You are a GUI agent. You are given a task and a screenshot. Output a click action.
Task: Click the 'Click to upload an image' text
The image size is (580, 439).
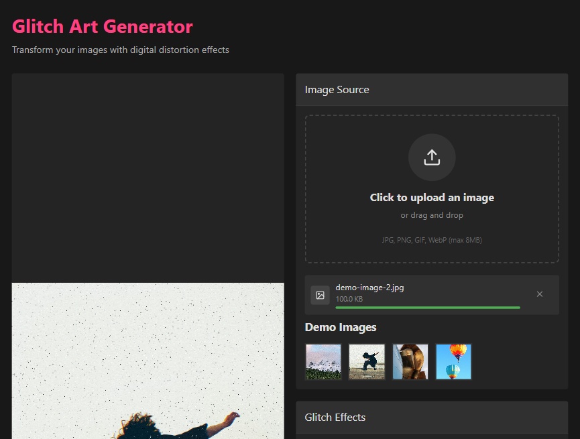click(x=432, y=198)
